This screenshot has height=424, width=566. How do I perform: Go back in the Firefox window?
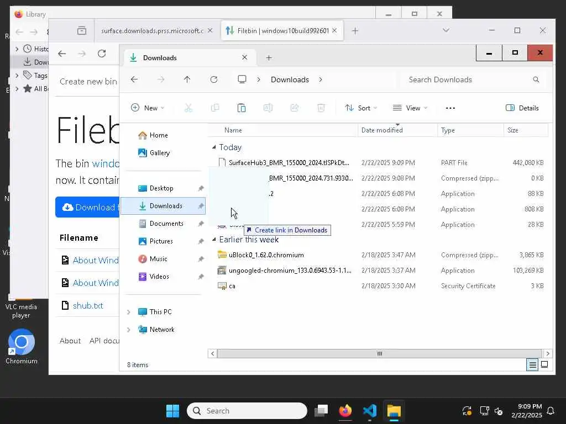(62, 54)
